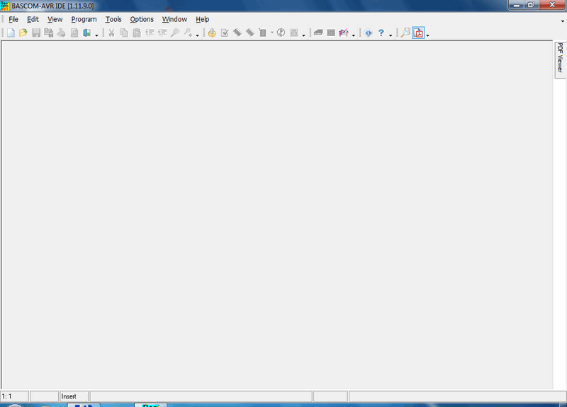
Task: Expand file toolbar overflow arrow after exit icon
Action: (x=96, y=35)
